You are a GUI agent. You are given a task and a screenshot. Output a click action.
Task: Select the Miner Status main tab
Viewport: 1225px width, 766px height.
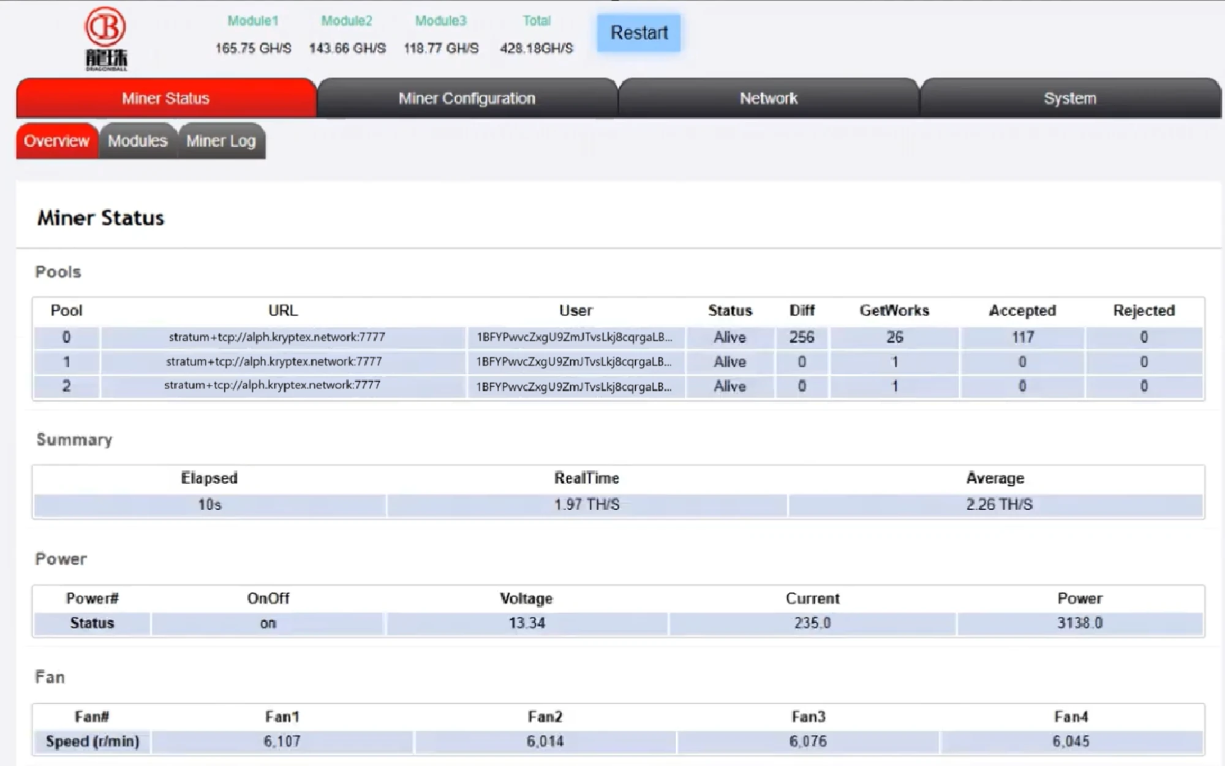[165, 99]
